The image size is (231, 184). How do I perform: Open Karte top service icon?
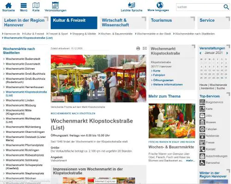pos(202,109)
